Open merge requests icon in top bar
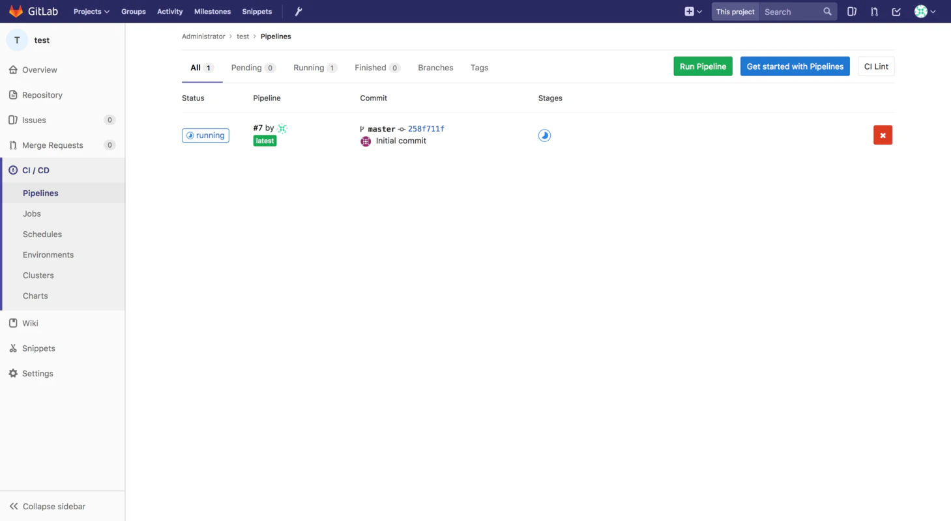 click(x=874, y=12)
